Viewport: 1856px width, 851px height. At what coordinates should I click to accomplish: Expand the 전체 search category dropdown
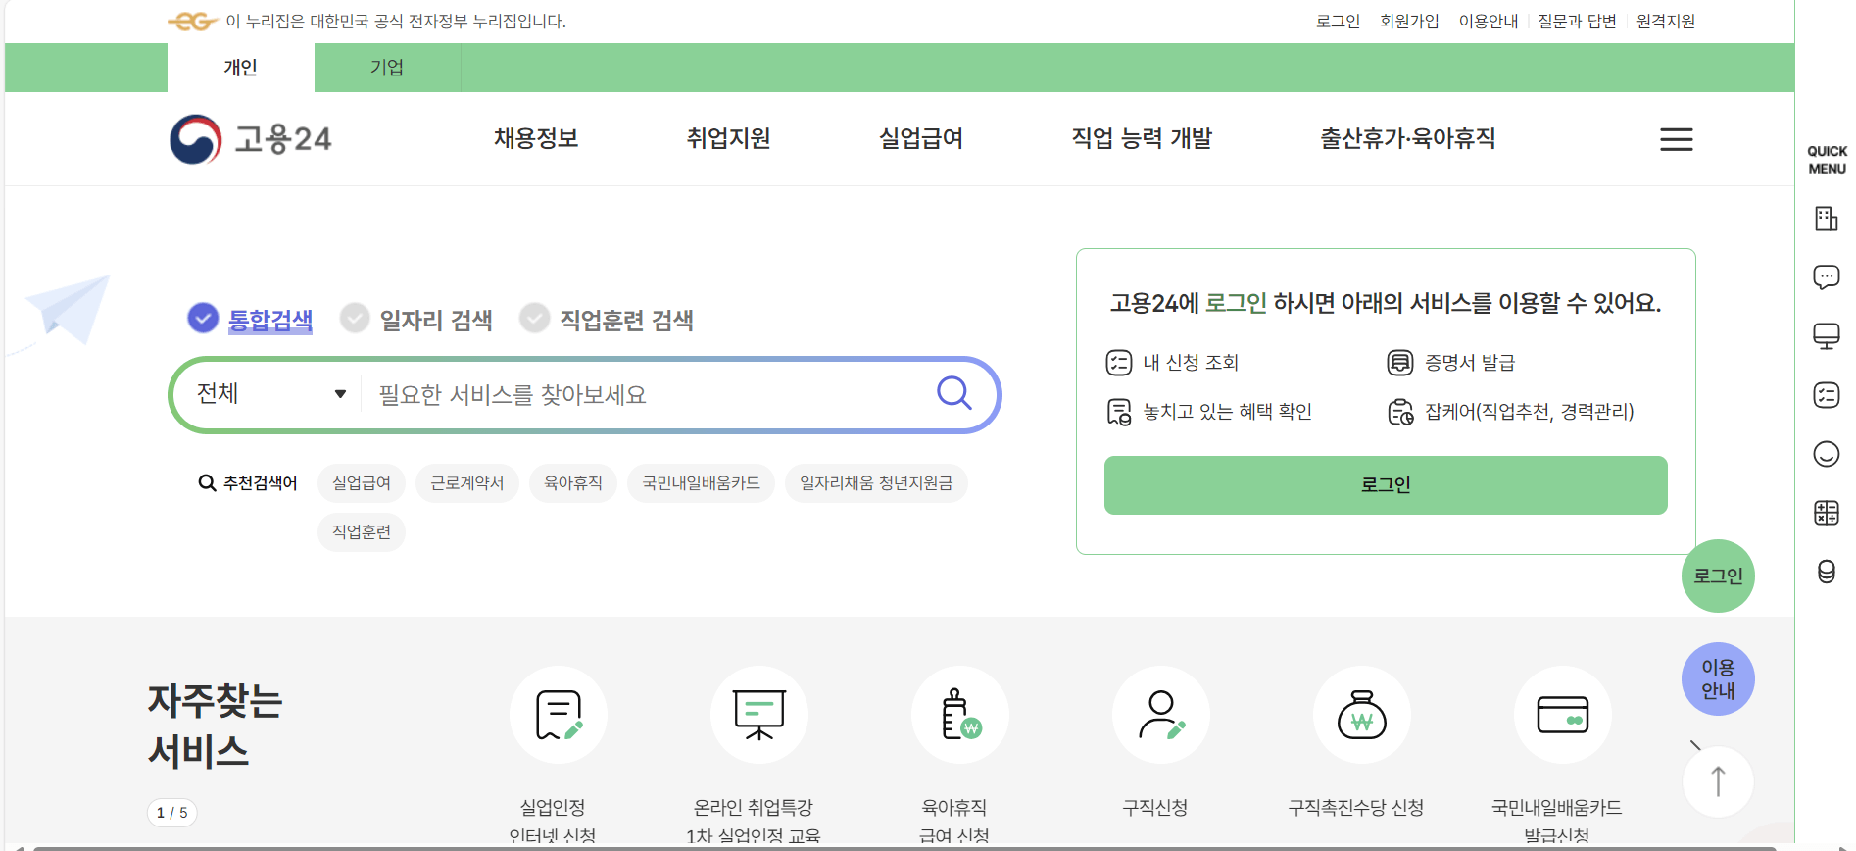[271, 394]
